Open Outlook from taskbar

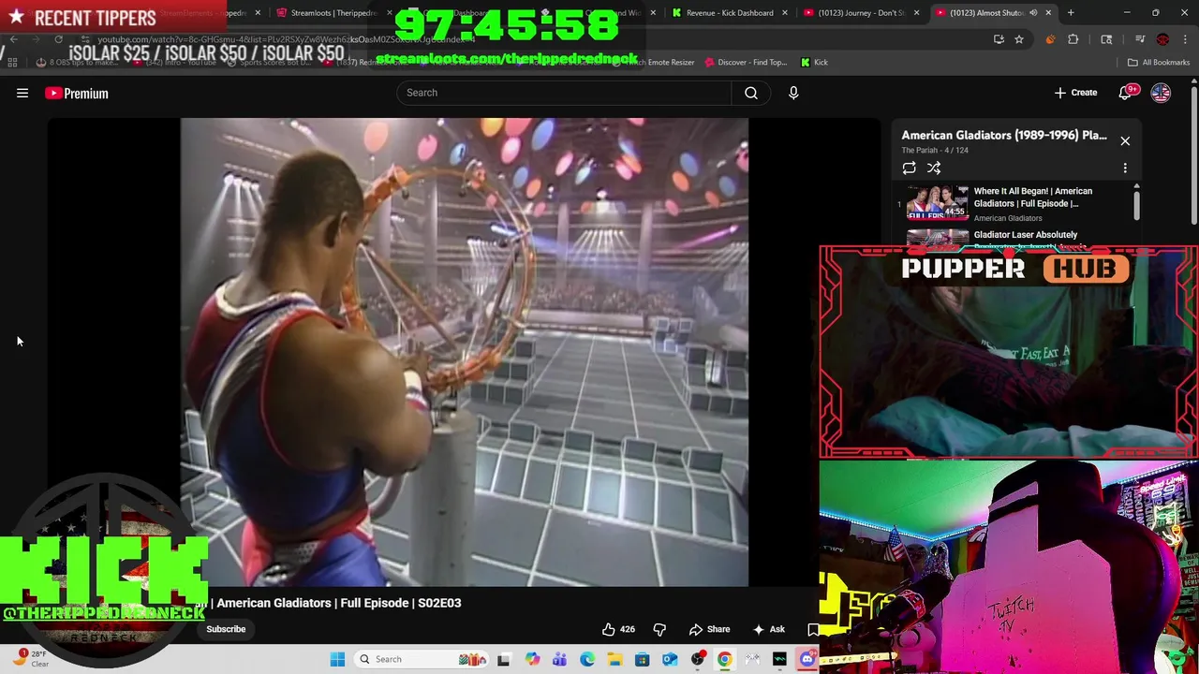670,659
